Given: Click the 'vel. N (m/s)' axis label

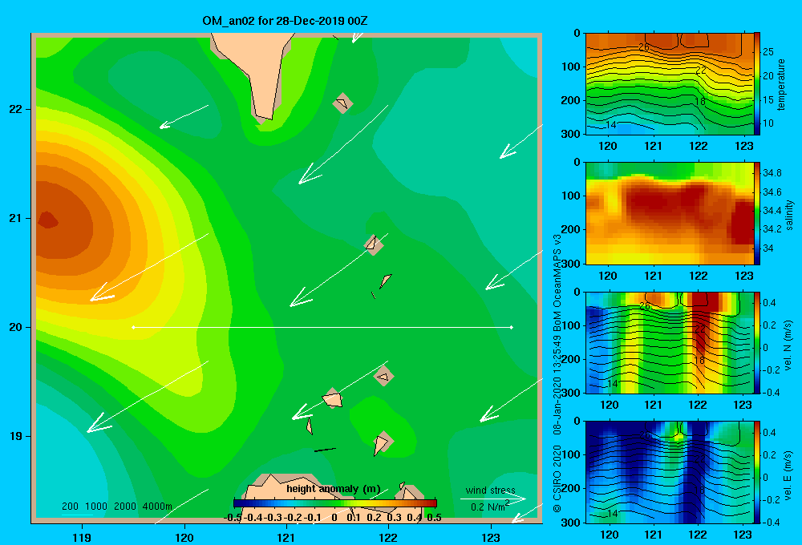Looking at the screenshot, I should 788,345.
